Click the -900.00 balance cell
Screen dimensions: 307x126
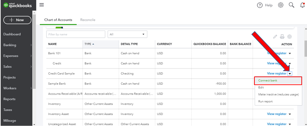[221, 83]
